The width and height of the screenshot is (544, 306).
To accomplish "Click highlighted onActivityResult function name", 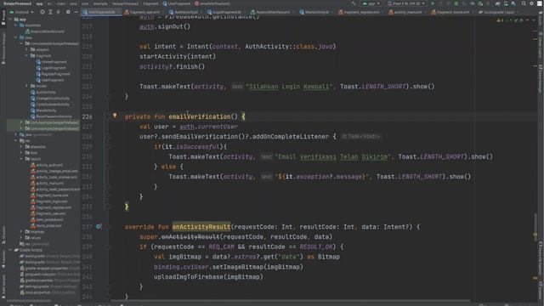I will point(201,227).
